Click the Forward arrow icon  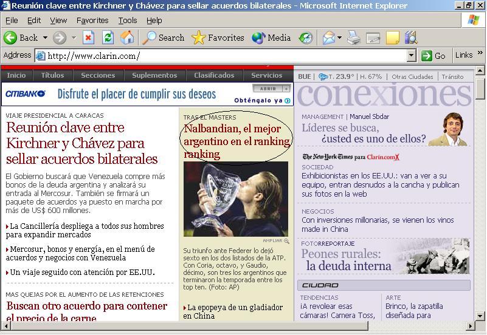60,38
